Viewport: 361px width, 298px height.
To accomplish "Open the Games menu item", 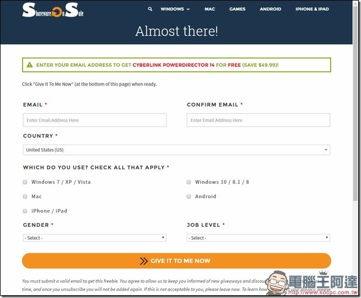I will click(237, 9).
